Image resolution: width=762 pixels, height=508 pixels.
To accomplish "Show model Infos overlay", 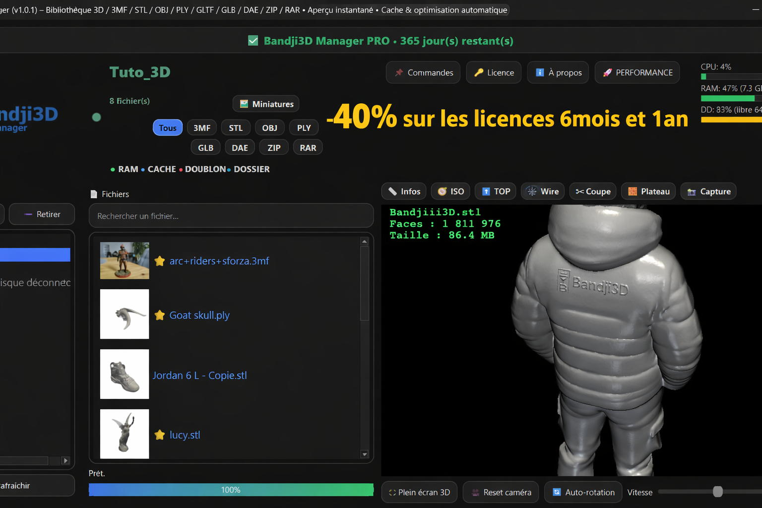I will click(x=404, y=191).
